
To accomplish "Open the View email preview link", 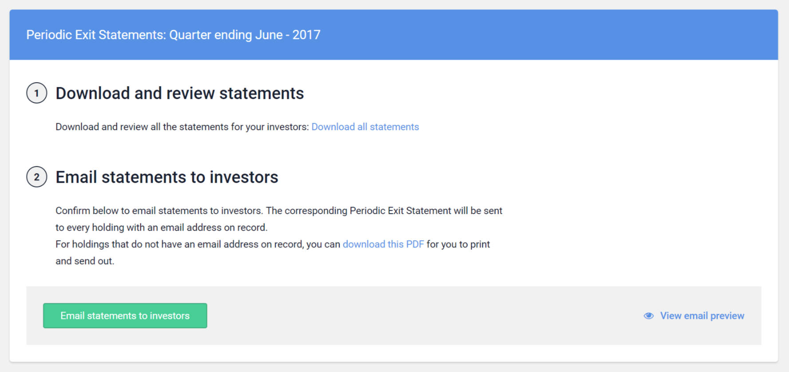I will pos(702,316).
